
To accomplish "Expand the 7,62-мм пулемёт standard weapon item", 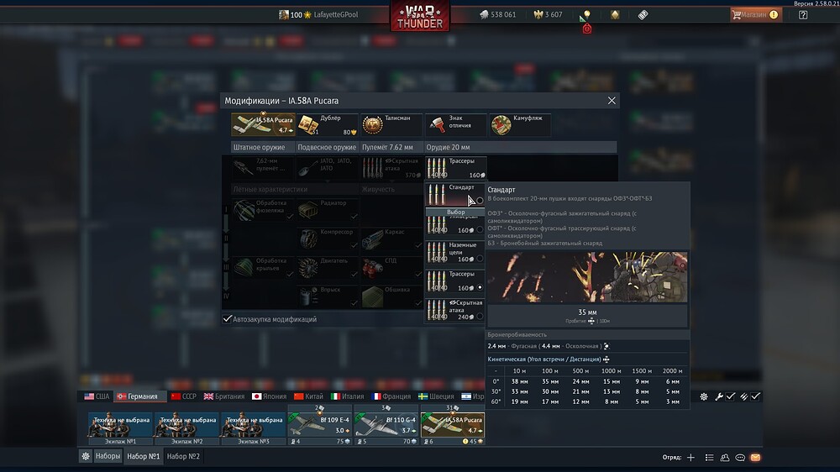I will (262, 168).
